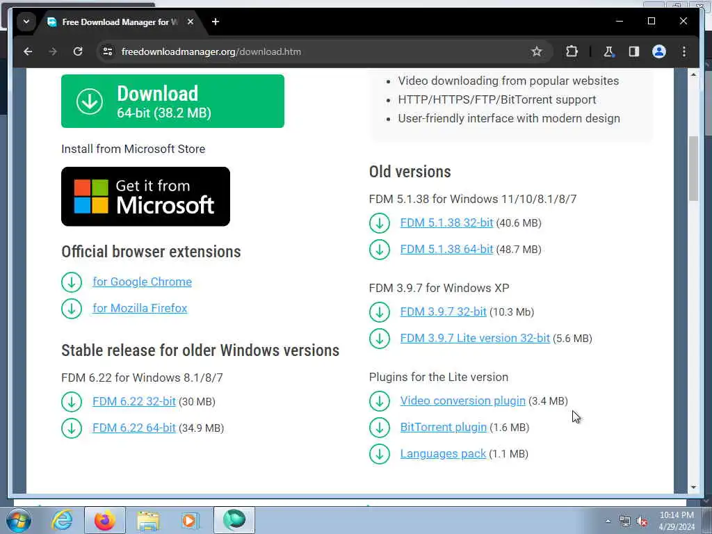Download FDM 3.9.7 32-bit
Image resolution: width=712 pixels, height=534 pixels.
[443, 311]
